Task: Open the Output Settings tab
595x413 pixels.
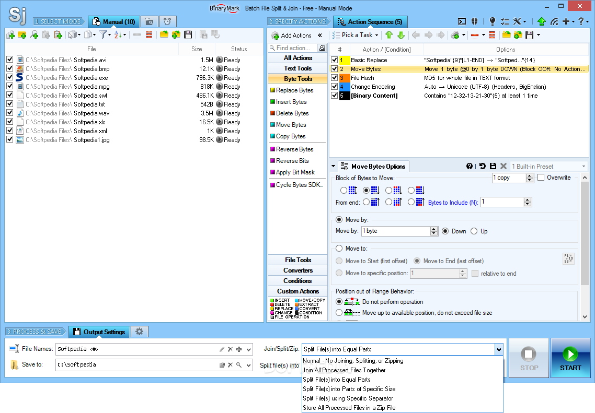Action: 99,332
